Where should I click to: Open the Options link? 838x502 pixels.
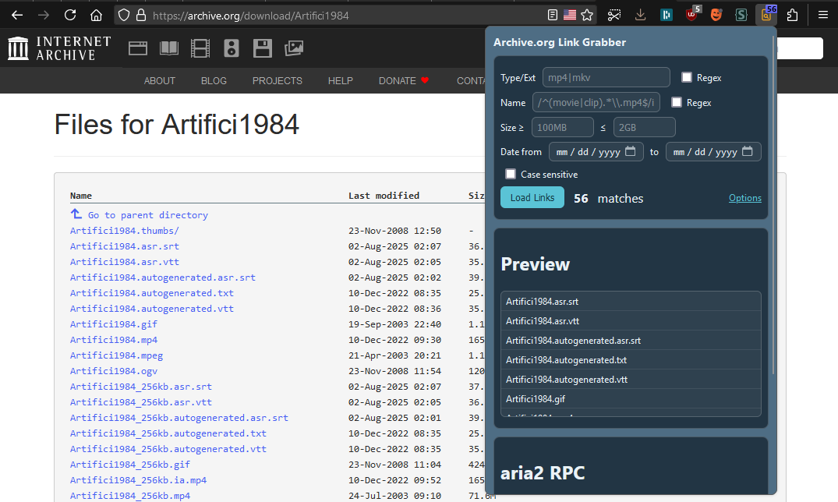[x=744, y=198]
